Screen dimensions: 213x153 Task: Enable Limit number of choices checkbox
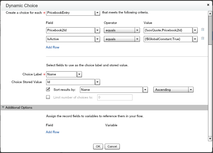click(x=48, y=97)
